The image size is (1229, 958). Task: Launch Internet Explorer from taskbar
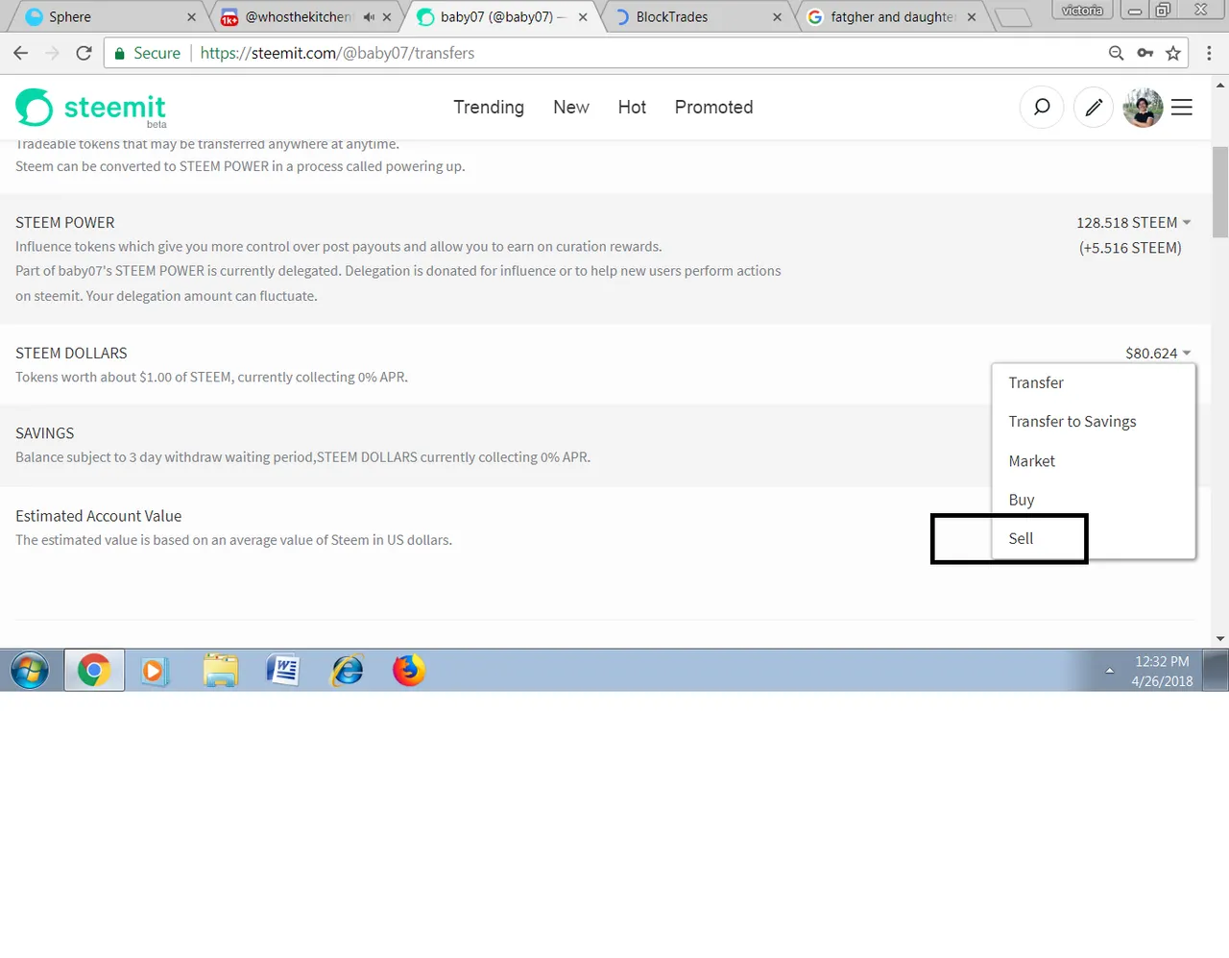coord(347,670)
